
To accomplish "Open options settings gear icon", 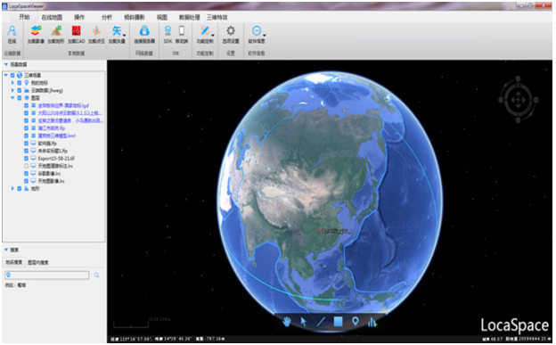I will 231,31.
